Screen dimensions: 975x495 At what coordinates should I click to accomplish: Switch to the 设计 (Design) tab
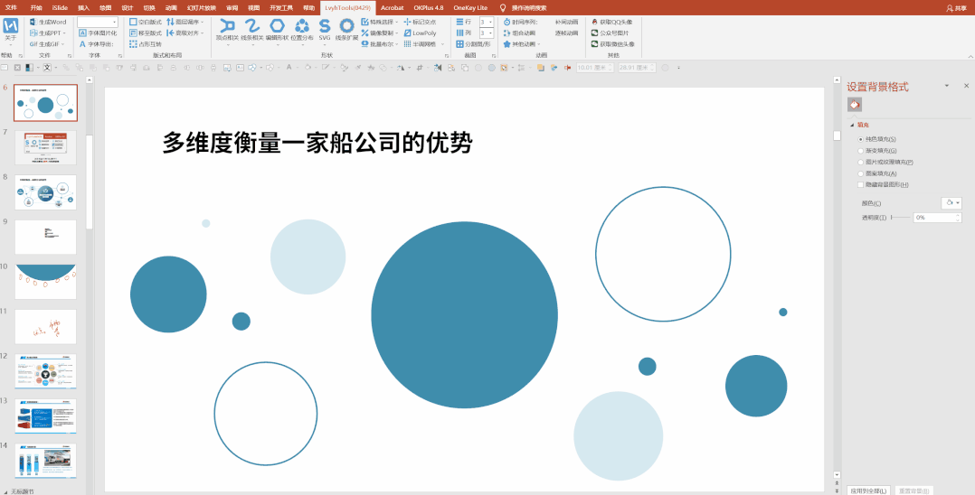point(128,7)
